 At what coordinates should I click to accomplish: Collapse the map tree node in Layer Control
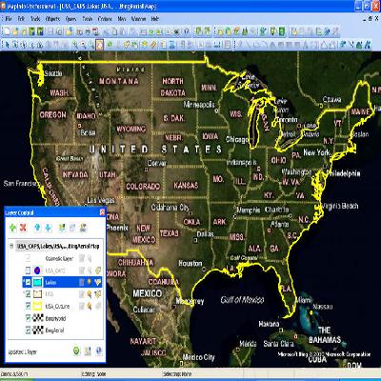pos(11,246)
